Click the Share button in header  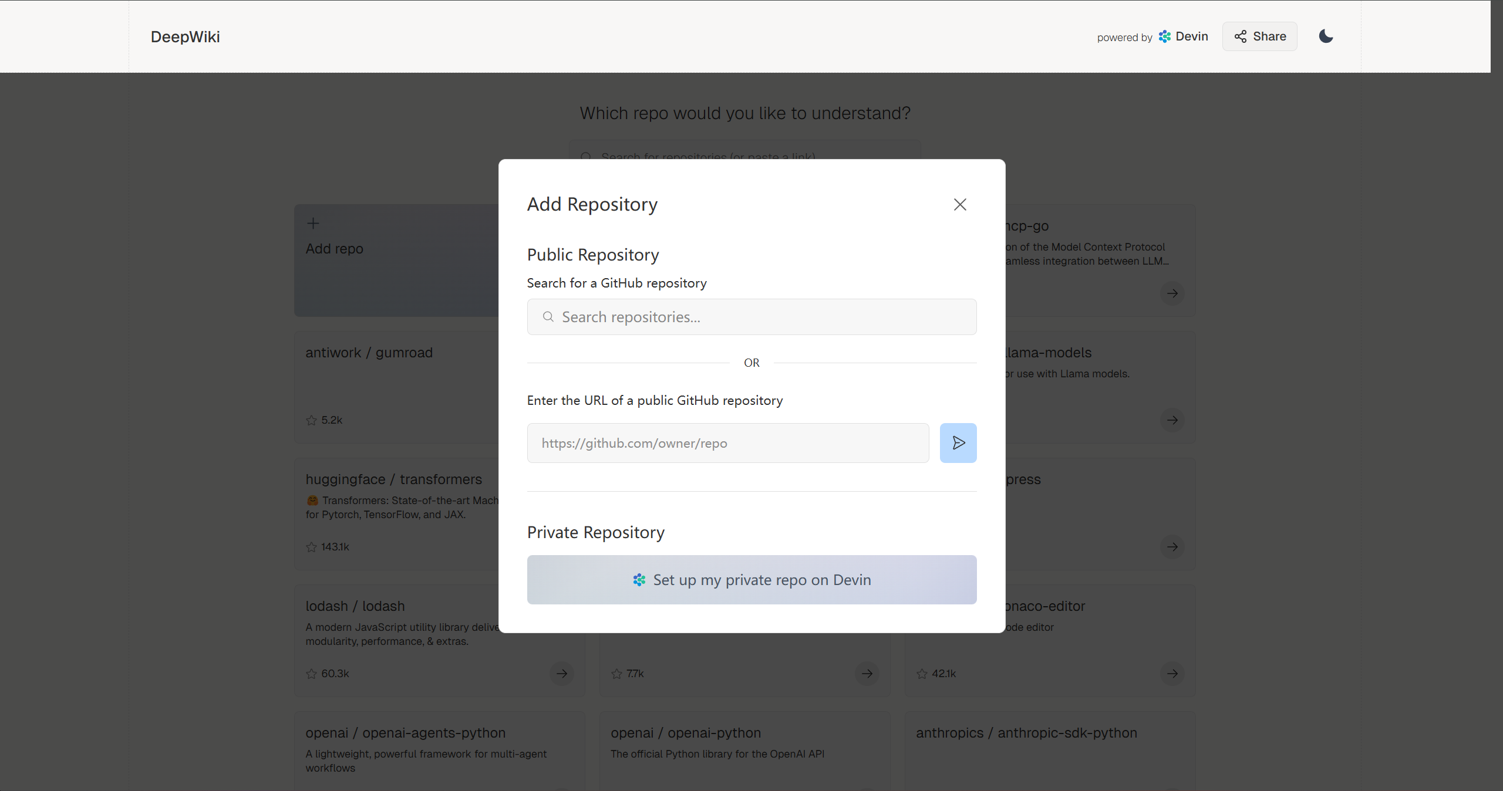tap(1260, 36)
